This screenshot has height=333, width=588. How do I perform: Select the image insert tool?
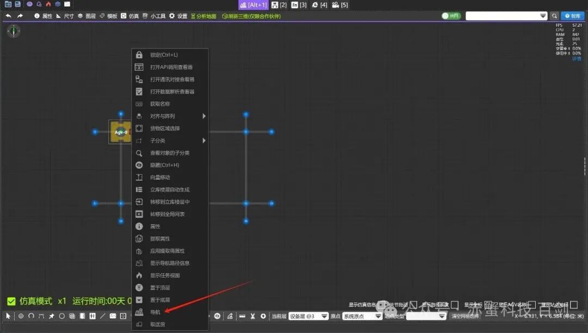pos(113,316)
